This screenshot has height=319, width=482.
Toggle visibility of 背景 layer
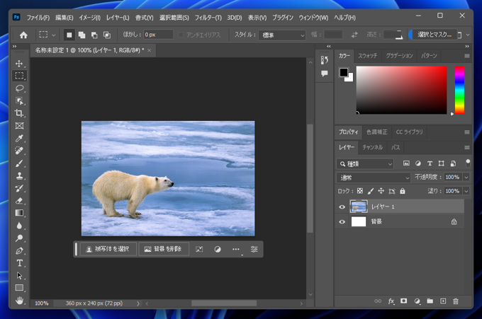pos(342,221)
